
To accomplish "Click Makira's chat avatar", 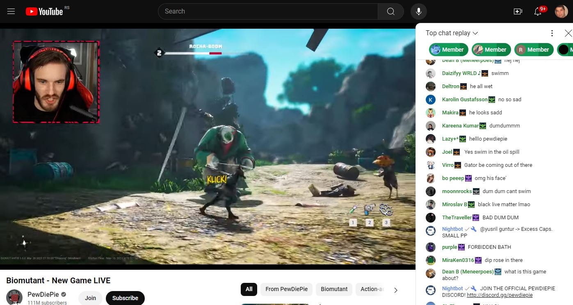I will [431, 113].
